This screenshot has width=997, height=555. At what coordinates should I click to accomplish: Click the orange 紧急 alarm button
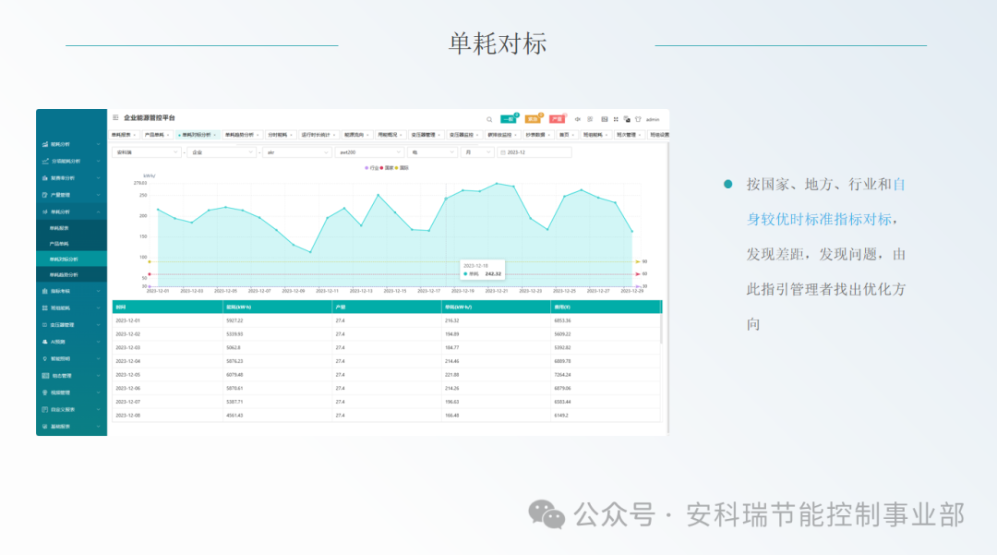tap(533, 119)
